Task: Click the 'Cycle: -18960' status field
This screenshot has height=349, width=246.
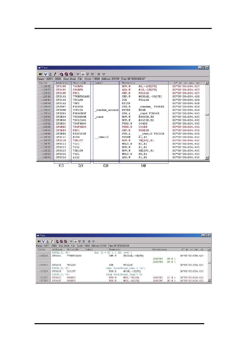Action: click(92, 79)
